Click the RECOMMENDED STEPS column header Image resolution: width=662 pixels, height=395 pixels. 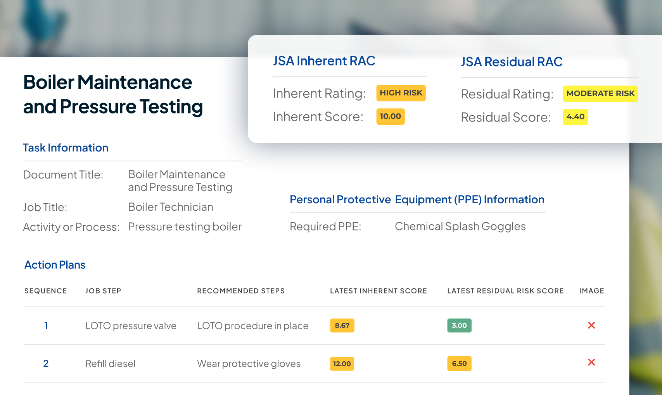click(x=241, y=291)
